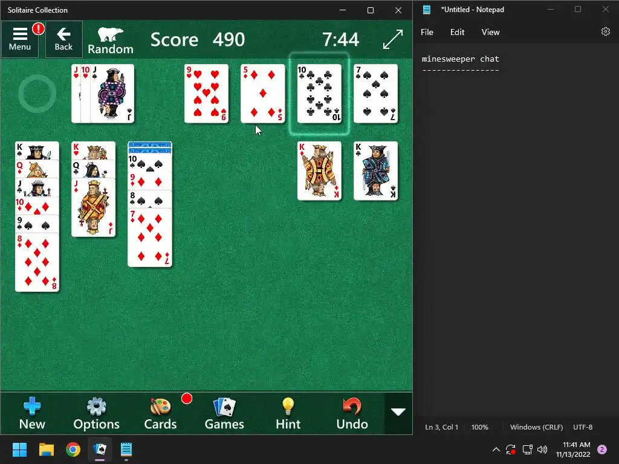
Task: Click UTF-8 encoding indicator in Notepad
Action: point(583,427)
